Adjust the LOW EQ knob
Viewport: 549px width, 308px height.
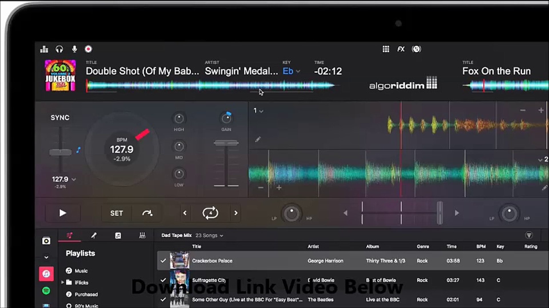point(179,174)
